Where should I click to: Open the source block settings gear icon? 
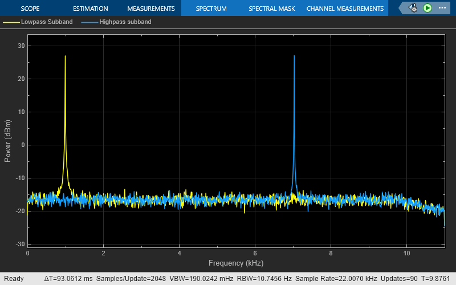coord(413,8)
